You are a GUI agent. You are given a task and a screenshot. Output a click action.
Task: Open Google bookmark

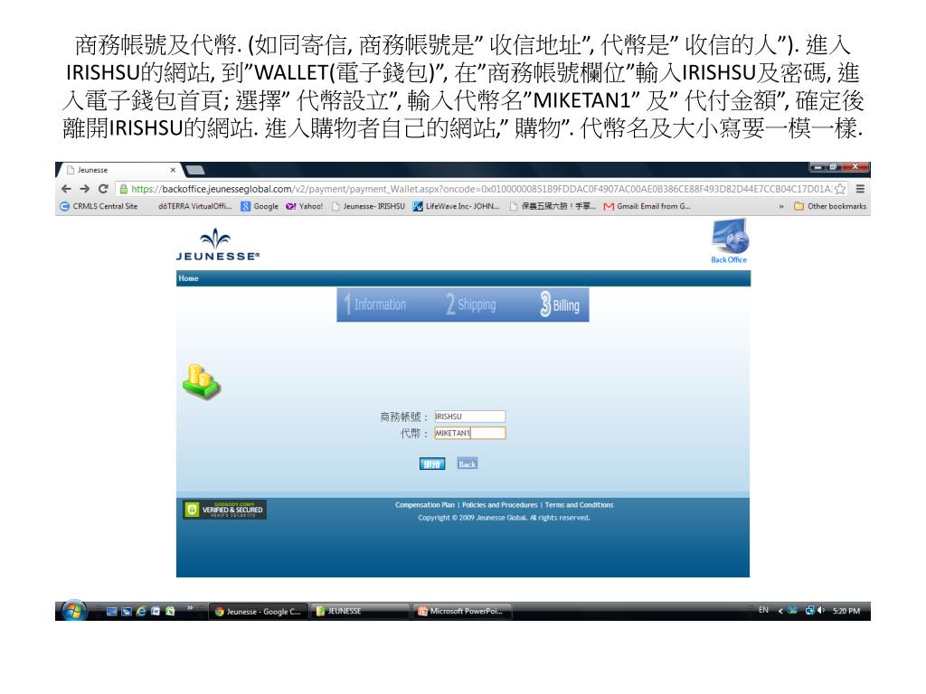click(x=260, y=206)
